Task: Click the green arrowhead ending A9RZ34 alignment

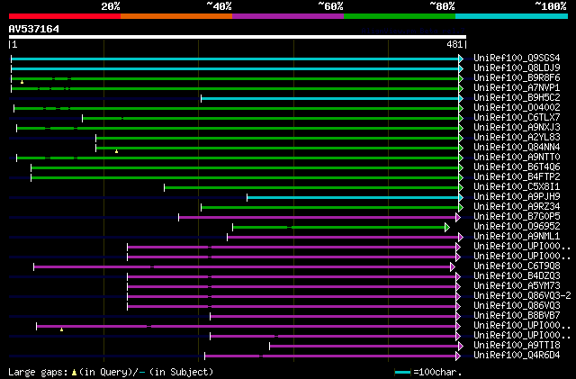Action: (461, 208)
